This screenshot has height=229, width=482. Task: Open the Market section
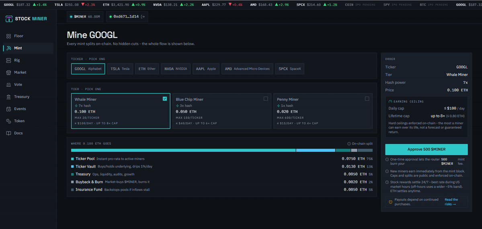28,73
